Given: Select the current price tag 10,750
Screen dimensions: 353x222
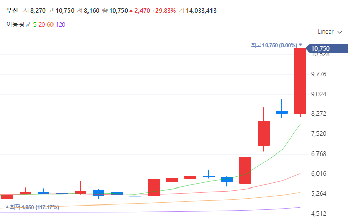Looking at the screenshot, I should coord(328,48).
